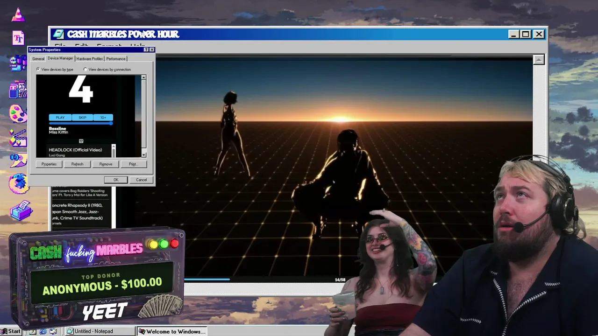The width and height of the screenshot is (598, 336).
Task: Click the small square icon under Miss Kittin
Action: (81, 141)
